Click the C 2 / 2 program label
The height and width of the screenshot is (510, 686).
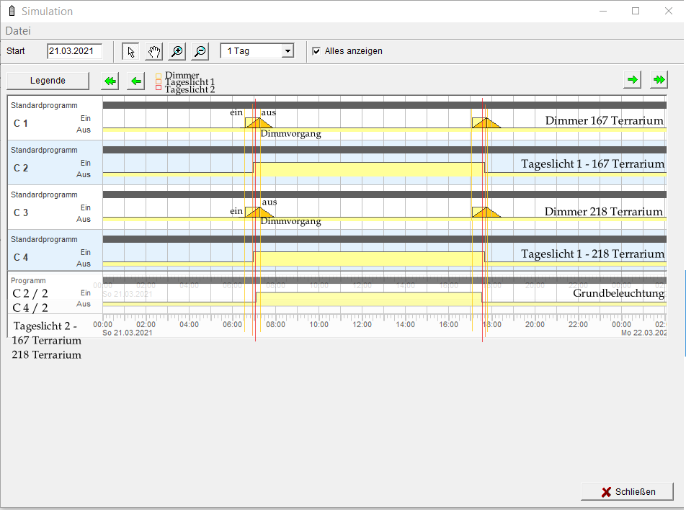(x=30, y=293)
